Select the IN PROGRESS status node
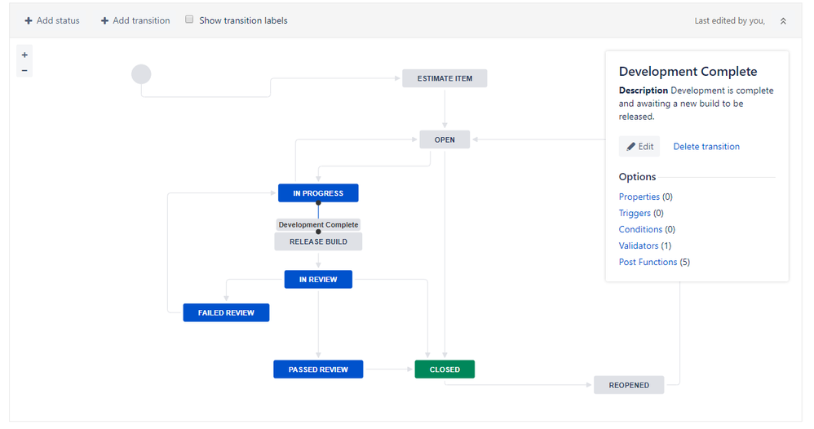 pos(318,193)
